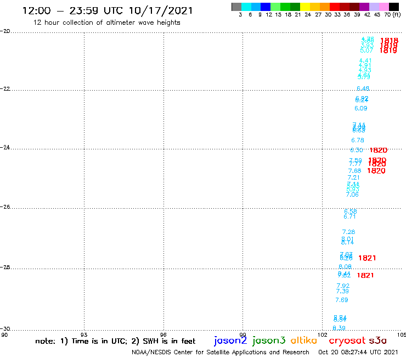Image resolution: width=406 pixels, height=357 pixels.
Task: Click the '93' longitude axis label
Action: point(84,334)
